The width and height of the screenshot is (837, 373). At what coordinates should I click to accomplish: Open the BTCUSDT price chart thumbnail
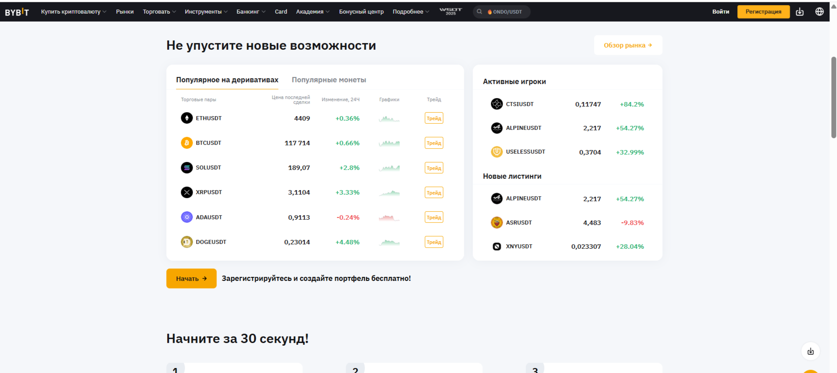389,143
